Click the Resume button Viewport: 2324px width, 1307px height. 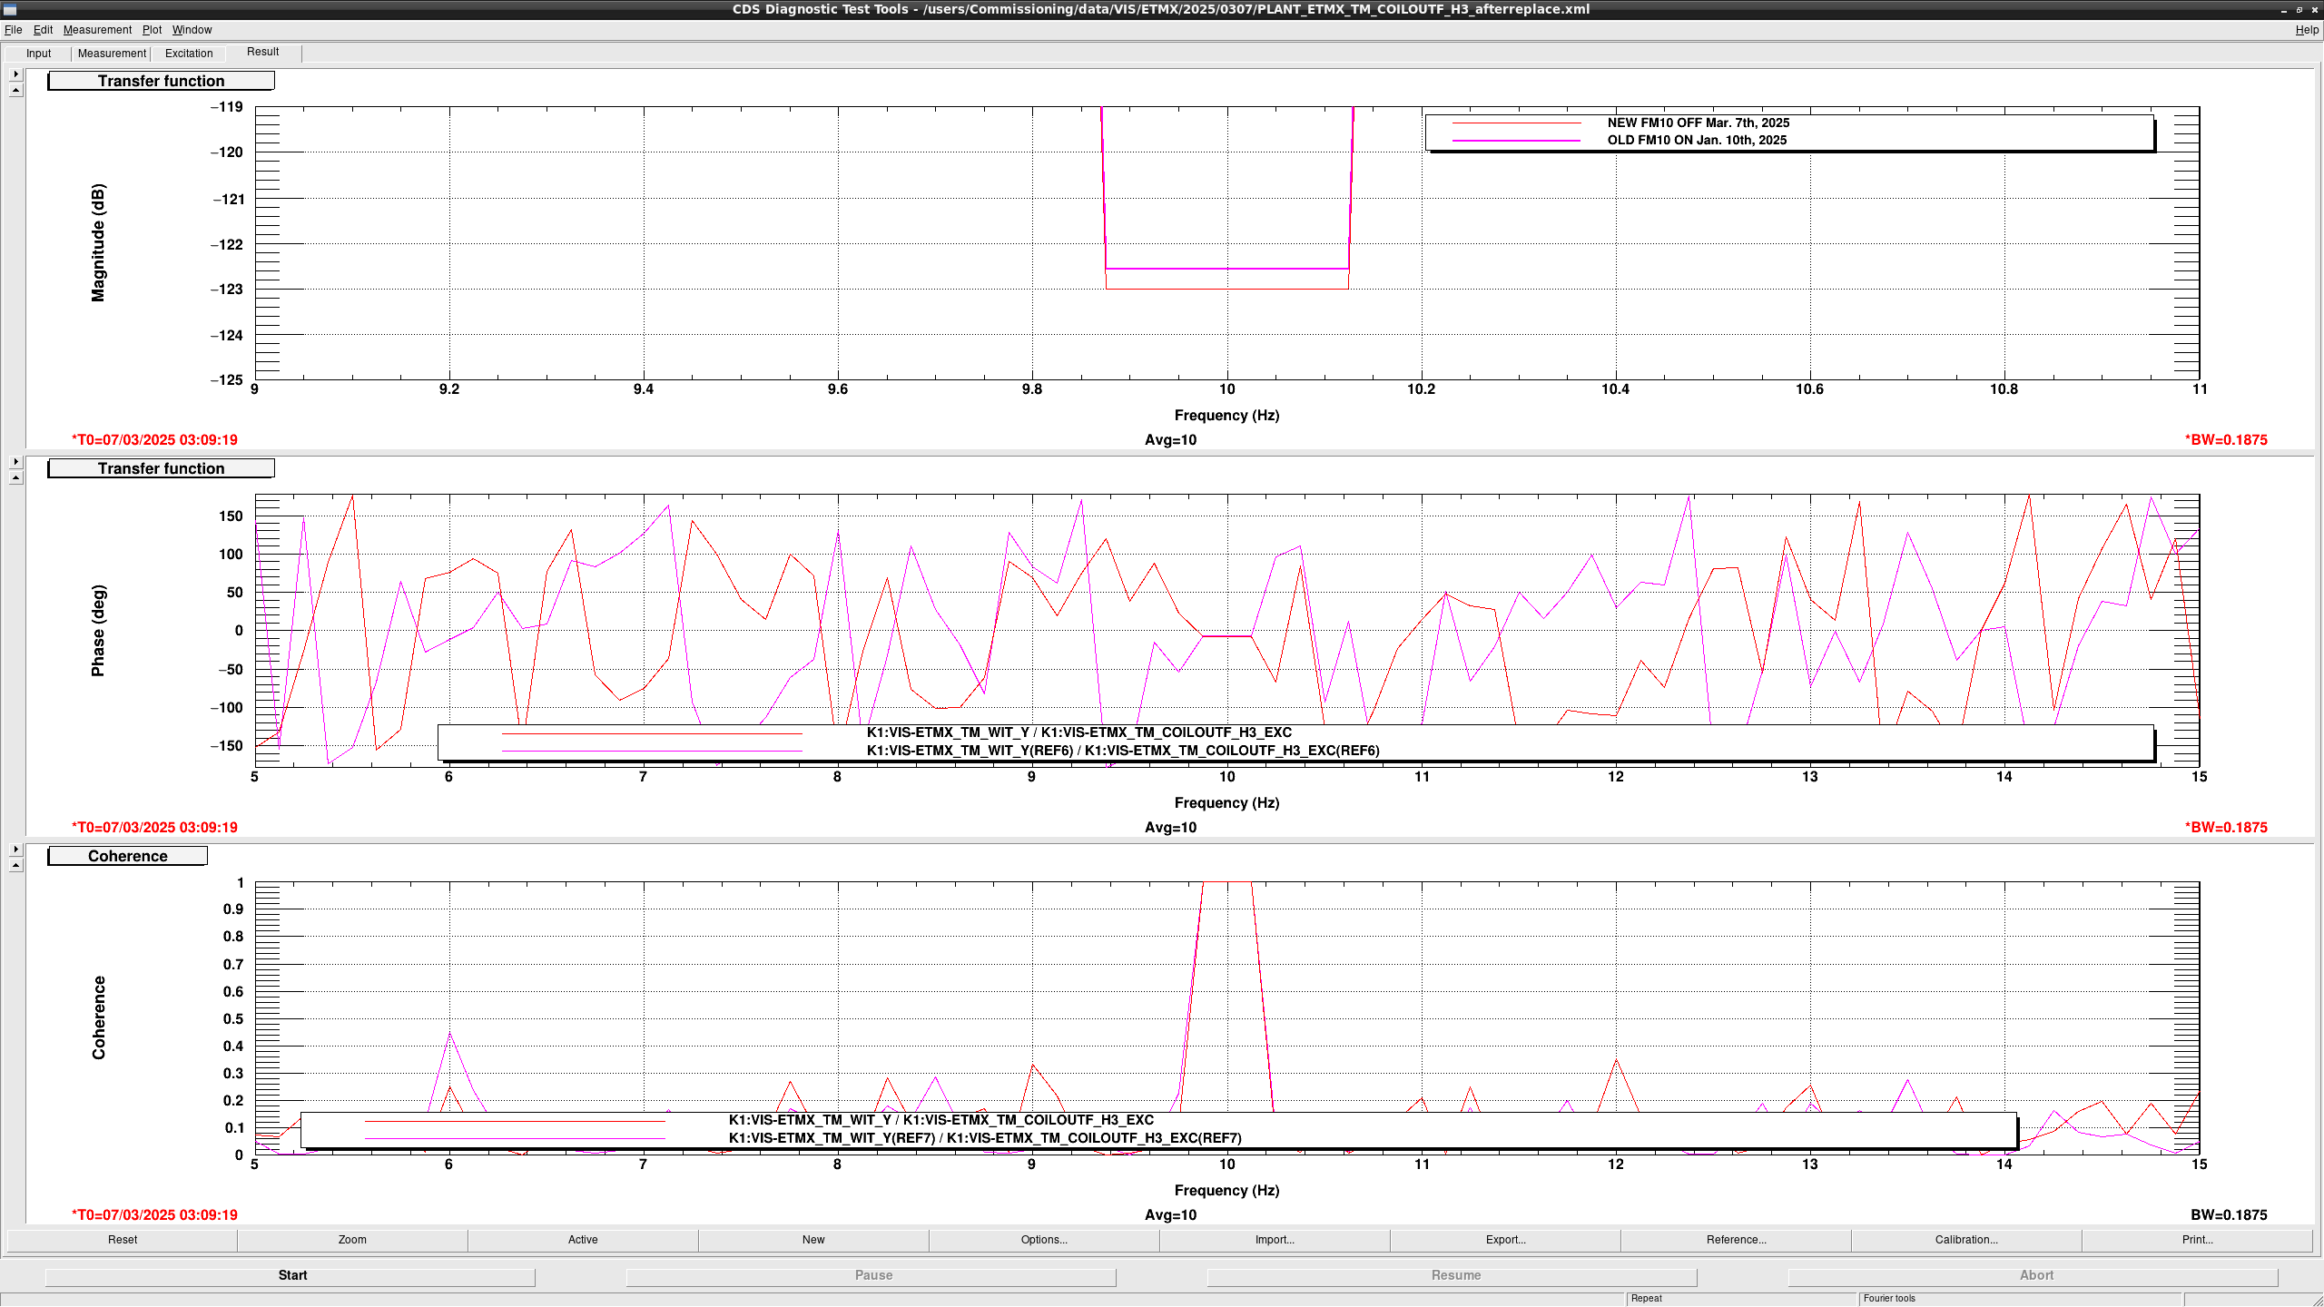(1452, 1275)
